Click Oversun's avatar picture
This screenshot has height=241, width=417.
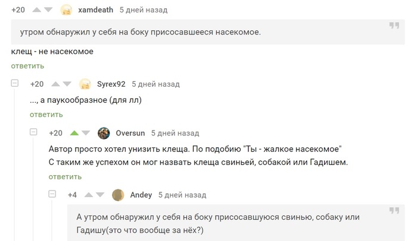click(104, 133)
